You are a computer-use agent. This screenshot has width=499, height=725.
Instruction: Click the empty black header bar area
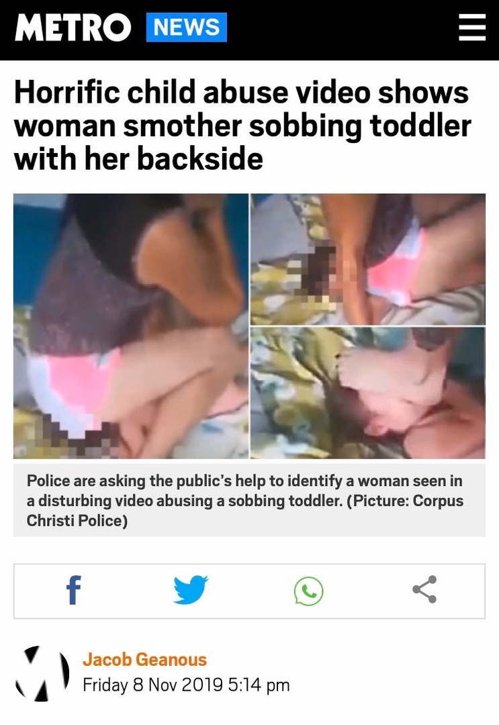tap(343, 28)
